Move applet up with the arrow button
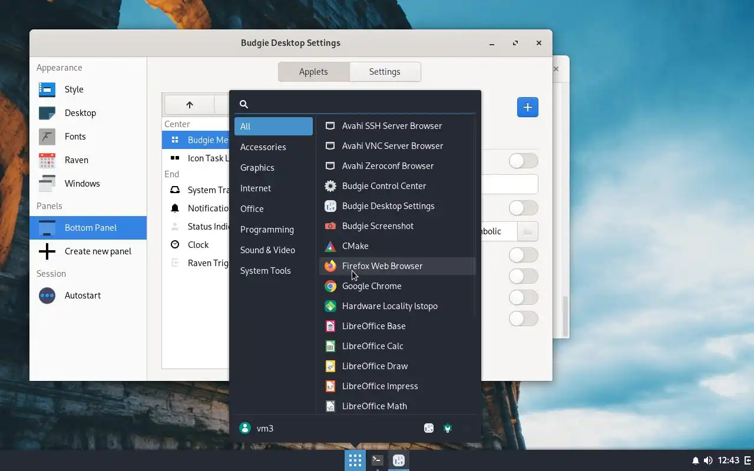 (x=189, y=105)
